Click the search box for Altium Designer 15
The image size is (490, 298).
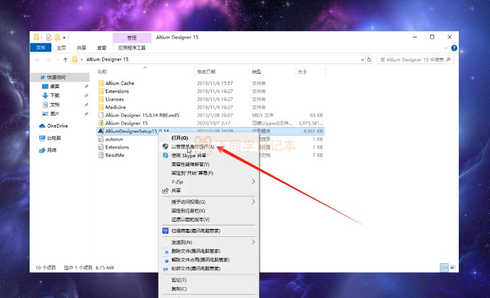point(415,60)
